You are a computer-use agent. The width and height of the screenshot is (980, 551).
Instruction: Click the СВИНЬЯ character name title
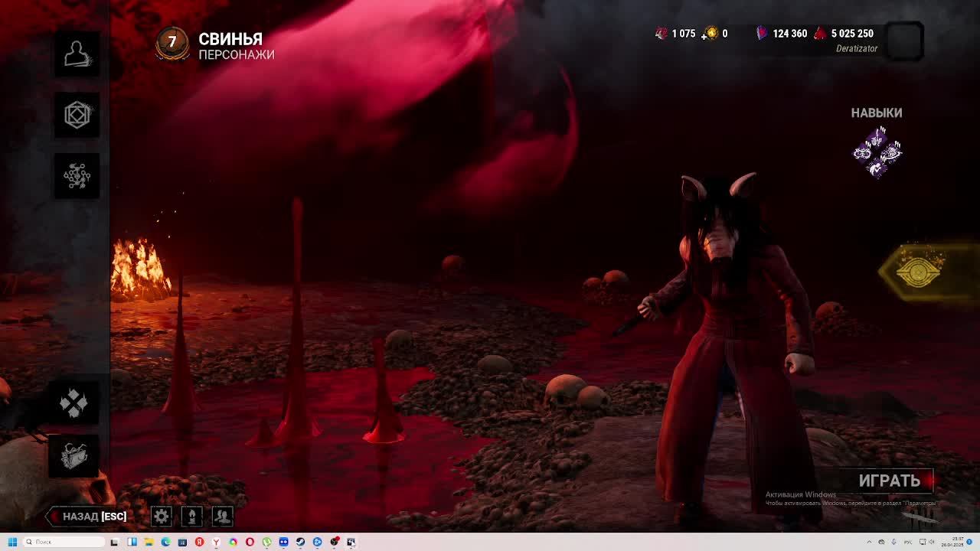tap(230, 39)
